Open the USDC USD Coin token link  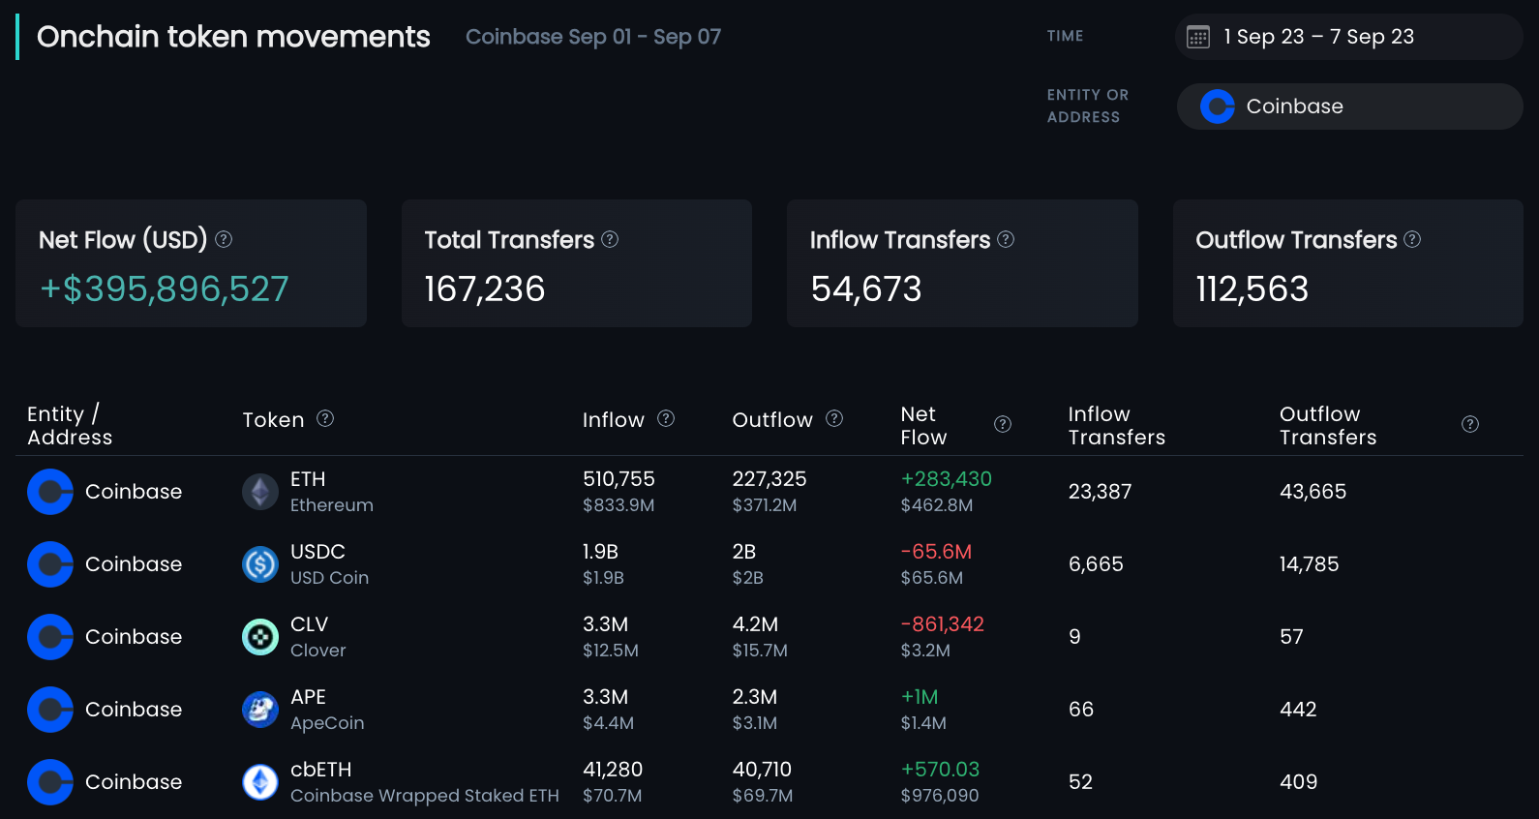(x=329, y=564)
